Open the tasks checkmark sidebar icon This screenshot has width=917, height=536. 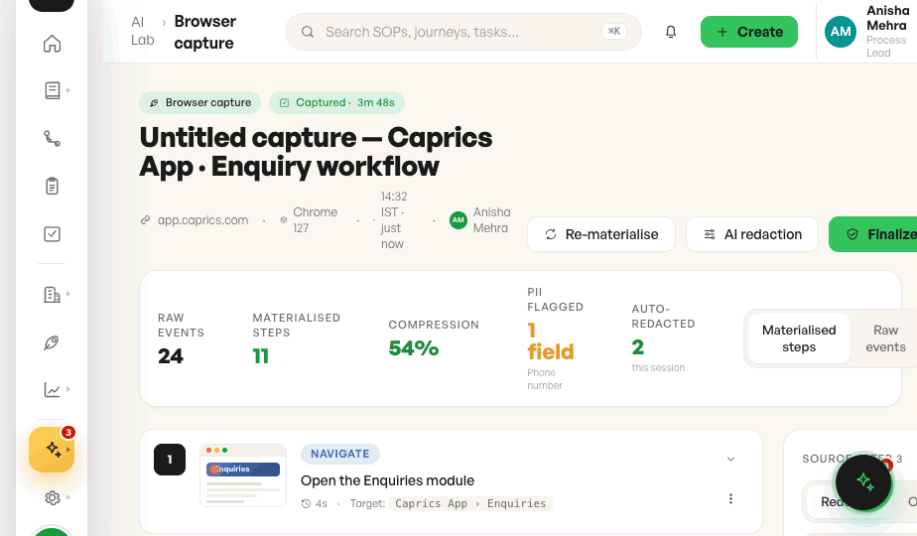52,234
